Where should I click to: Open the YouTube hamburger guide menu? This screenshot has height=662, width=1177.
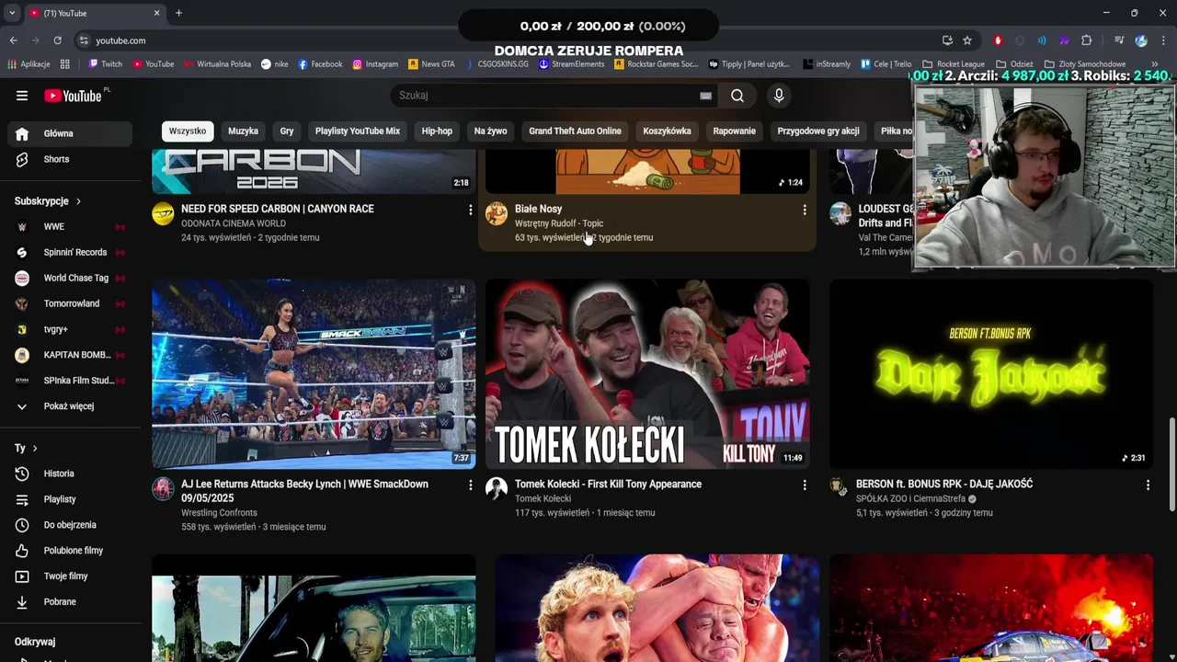(x=22, y=96)
